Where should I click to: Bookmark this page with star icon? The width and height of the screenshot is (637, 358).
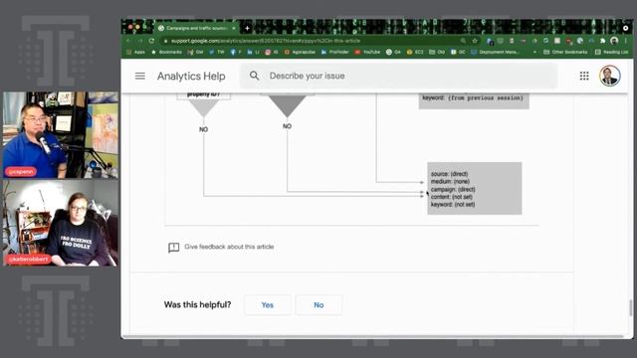[x=475, y=41]
